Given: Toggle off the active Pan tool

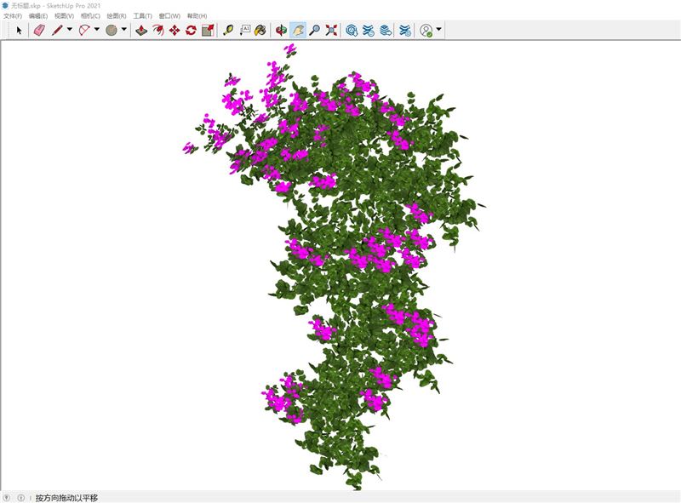Looking at the screenshot, I should (x=299, y=31).
